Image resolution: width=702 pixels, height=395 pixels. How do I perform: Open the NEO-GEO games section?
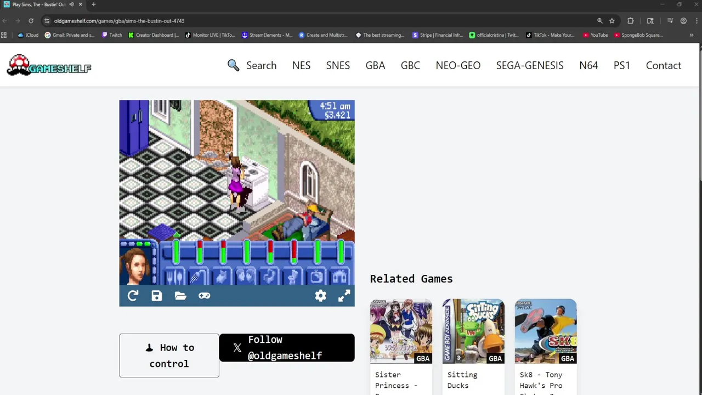(458, 65)
